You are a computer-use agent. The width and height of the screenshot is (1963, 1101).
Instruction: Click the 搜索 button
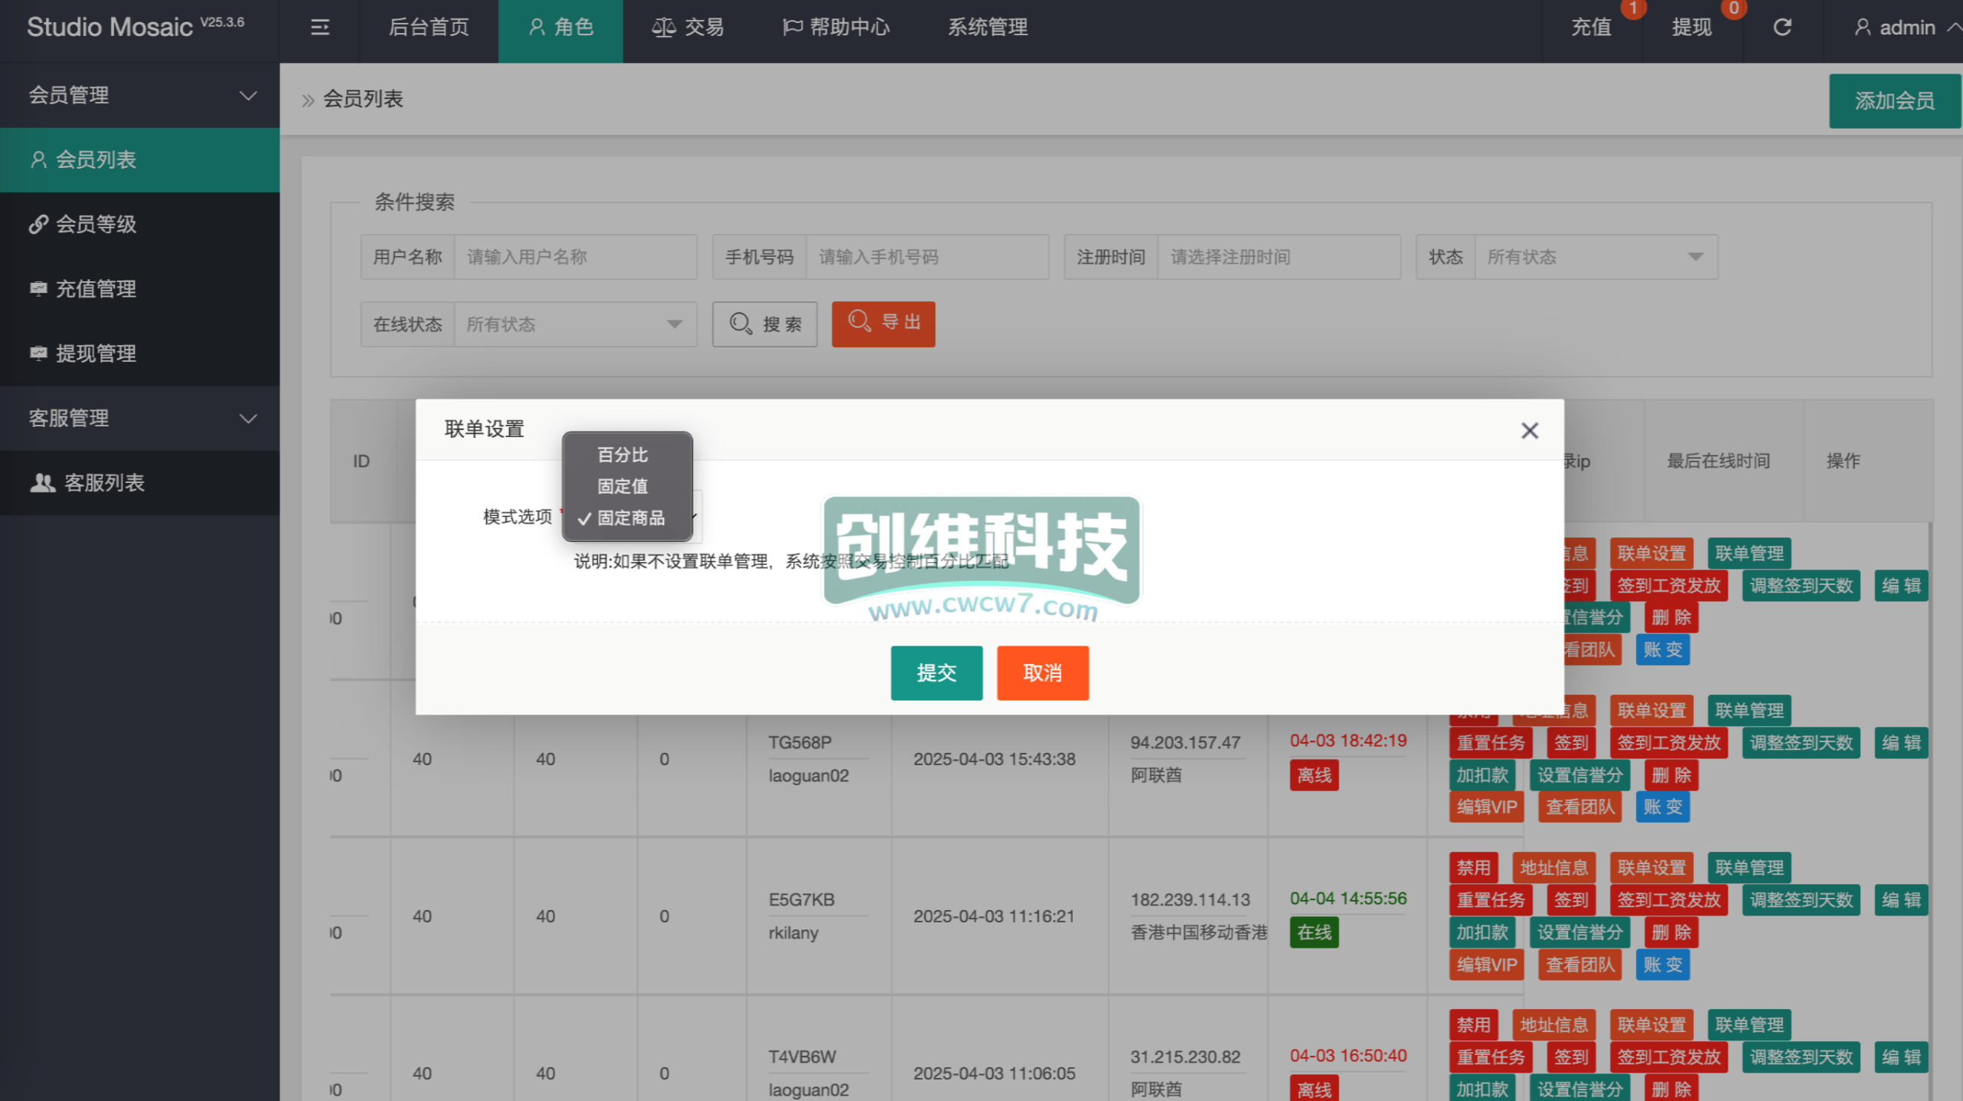tap(764, 324)
